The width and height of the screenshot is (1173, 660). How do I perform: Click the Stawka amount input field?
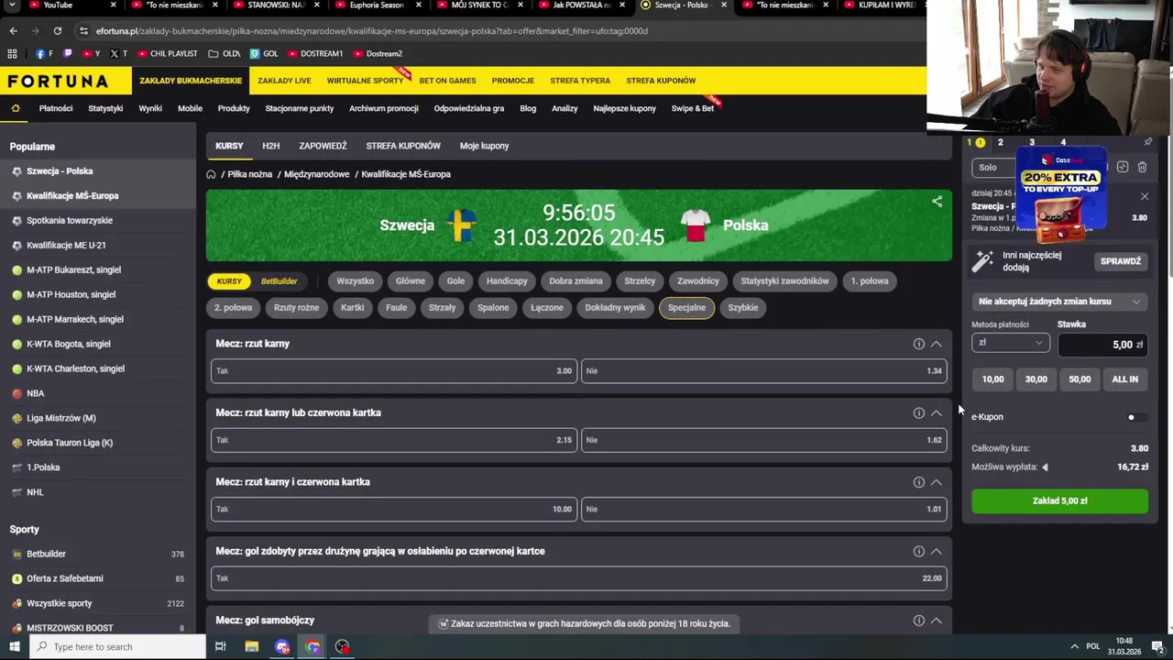click(x=1102, y=345)
